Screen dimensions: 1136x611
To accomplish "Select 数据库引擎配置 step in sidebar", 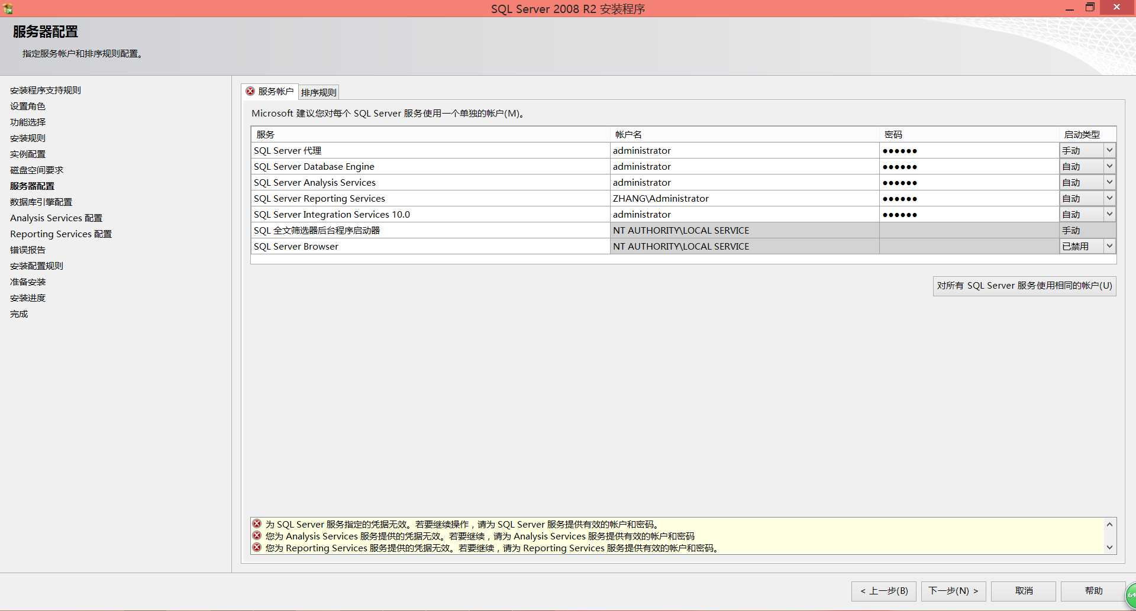I will click(41, 202).
